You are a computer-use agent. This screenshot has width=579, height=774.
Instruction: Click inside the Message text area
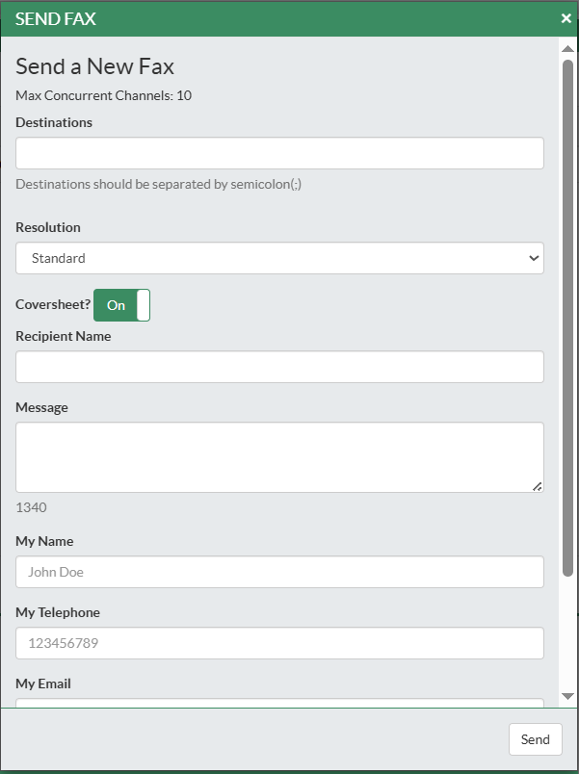(x=279, y=457)
